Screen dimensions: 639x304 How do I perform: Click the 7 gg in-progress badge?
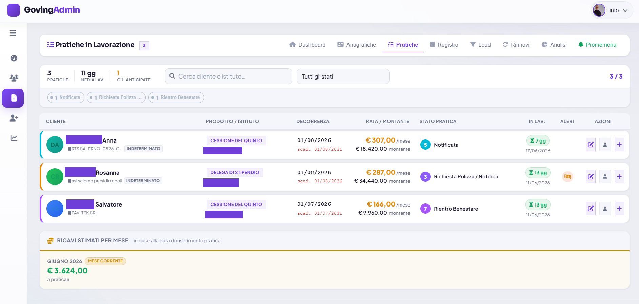pos(538,141)
